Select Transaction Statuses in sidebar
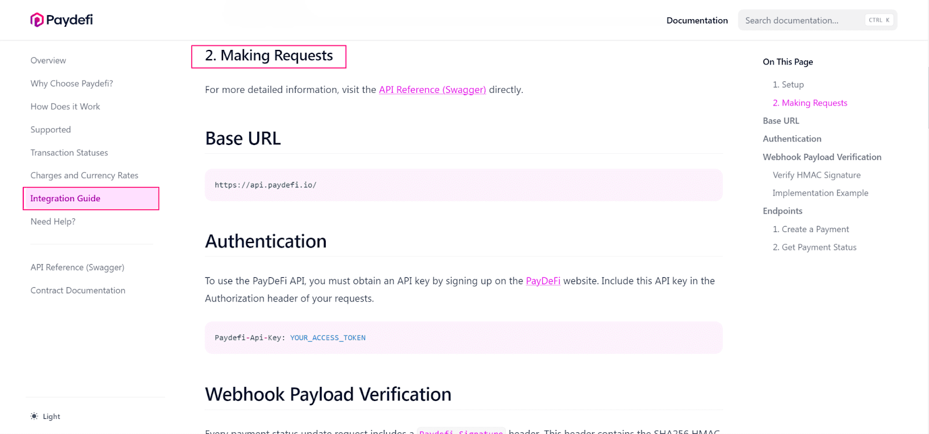Screen dimensions: 929x434 69,153
